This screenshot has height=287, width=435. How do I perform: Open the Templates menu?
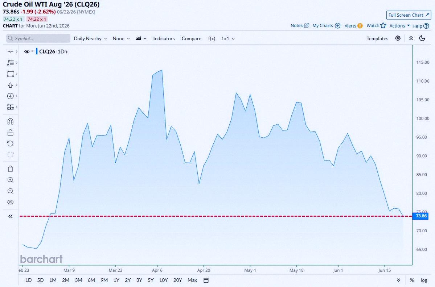[377, 38]
